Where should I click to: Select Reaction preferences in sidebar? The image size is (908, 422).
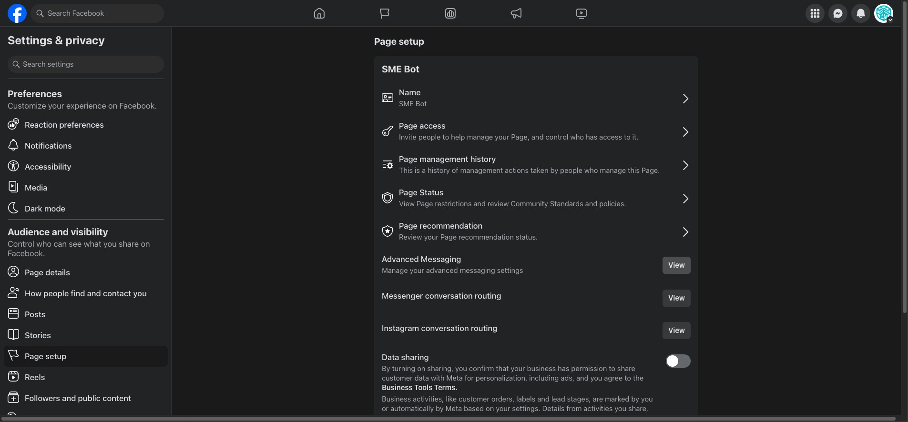86,125
